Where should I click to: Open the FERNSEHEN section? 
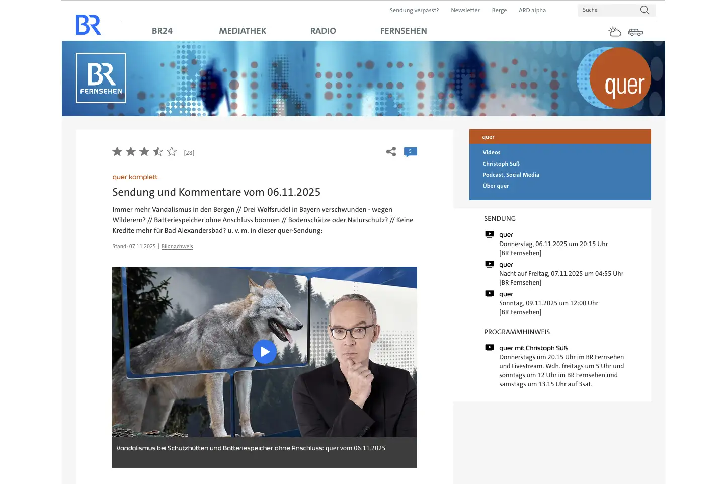pyautogui.click(x=403, y=31)
